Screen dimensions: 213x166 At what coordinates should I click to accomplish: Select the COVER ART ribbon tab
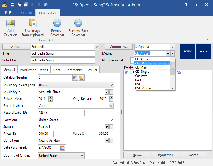[x=48, y=13]
